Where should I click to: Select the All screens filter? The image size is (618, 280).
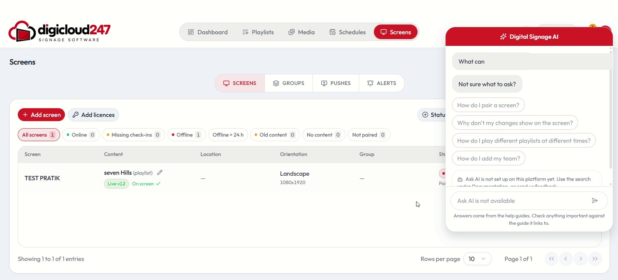pyautogui.click(x=39, y=135)
